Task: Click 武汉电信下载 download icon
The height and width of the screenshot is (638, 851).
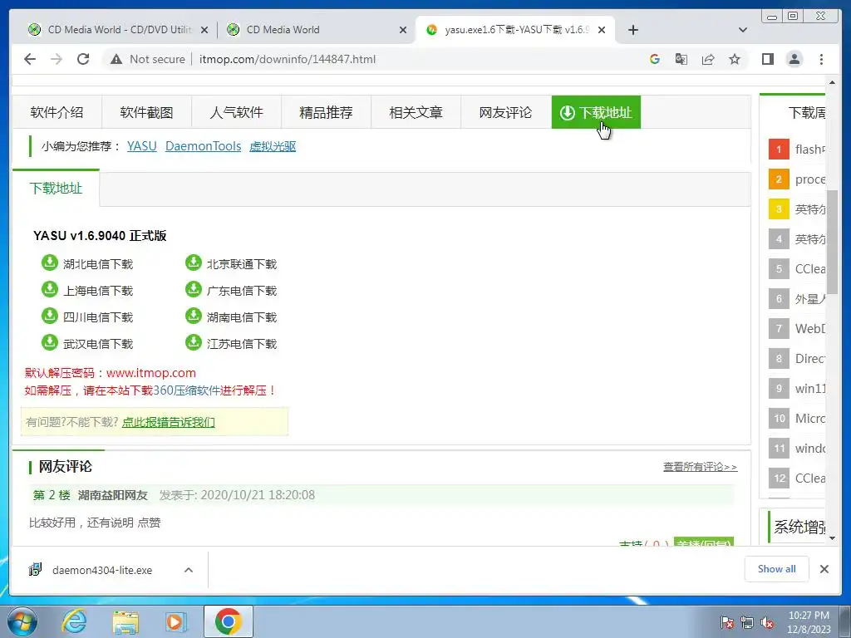Action: 49,342
